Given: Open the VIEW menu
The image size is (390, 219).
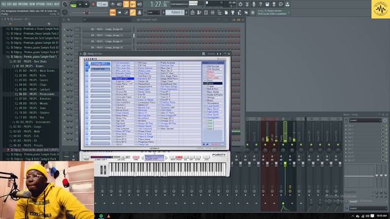Looking at the screenshot, I should pos(32,4).
